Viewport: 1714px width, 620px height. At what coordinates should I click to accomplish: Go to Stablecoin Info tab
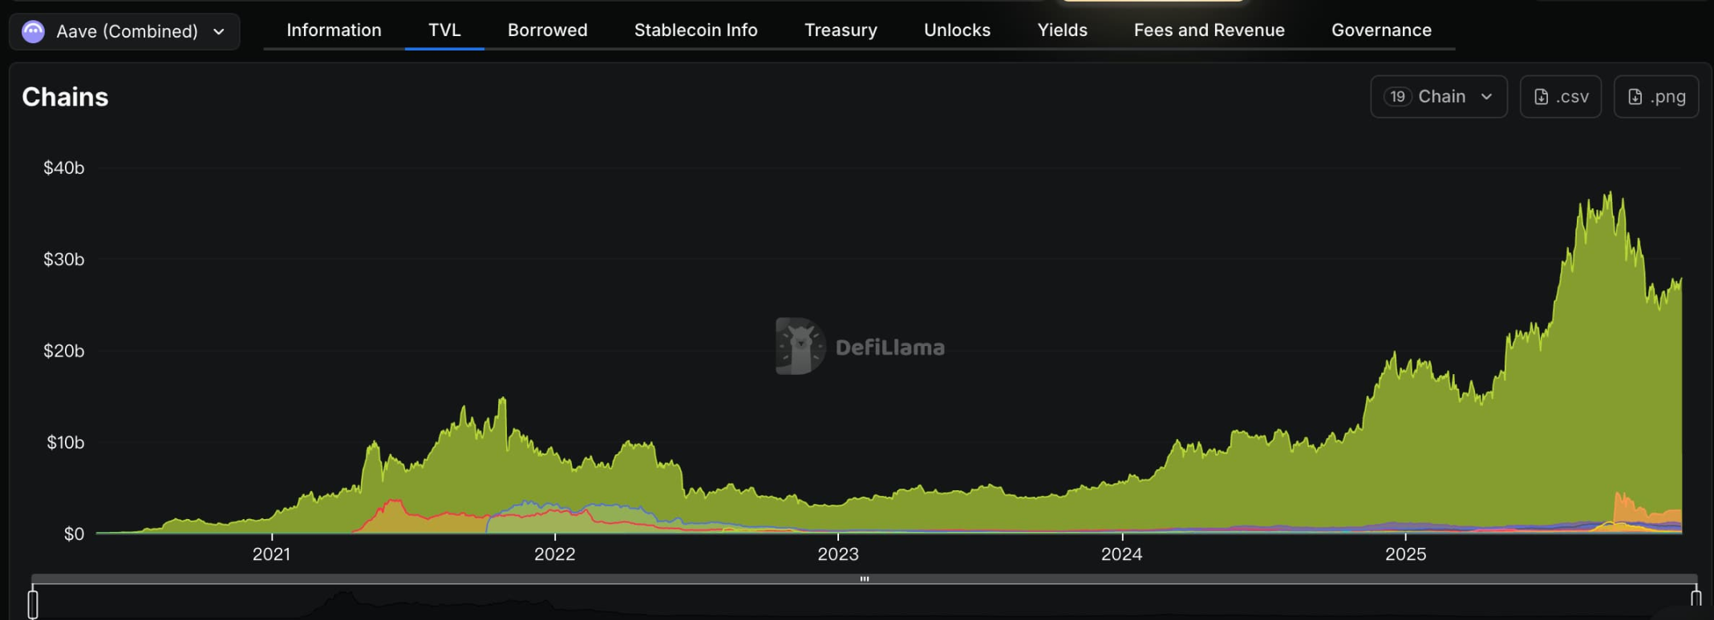(x=695, y=30)
